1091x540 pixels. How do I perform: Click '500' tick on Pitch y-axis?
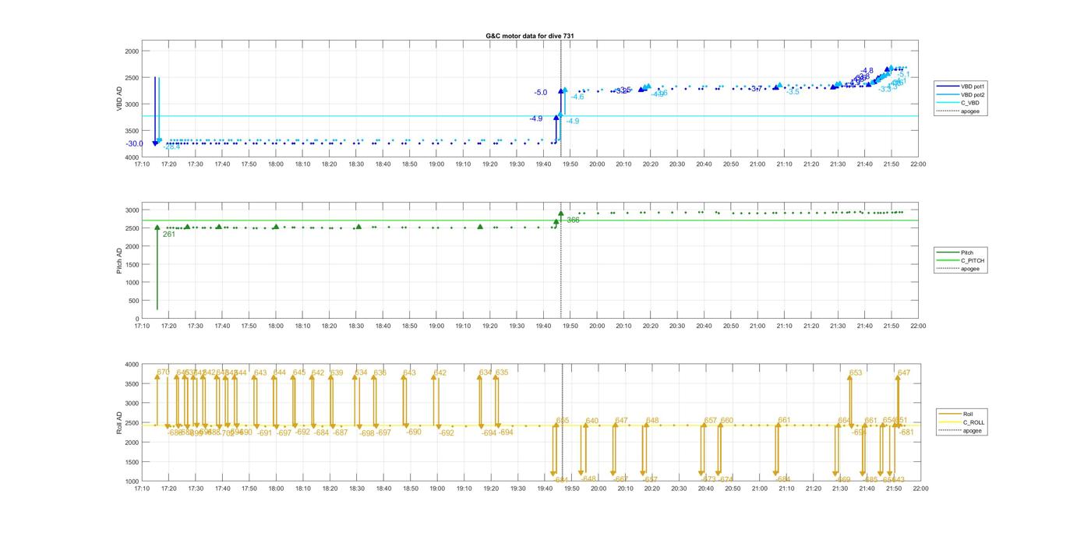coord(134,301)
